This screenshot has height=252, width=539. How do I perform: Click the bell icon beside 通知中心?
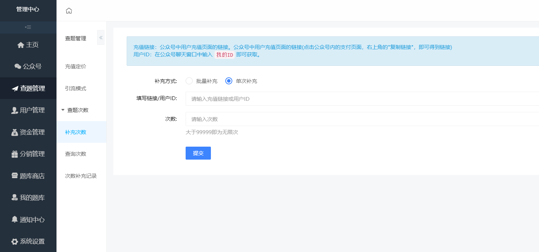(15, 219)
